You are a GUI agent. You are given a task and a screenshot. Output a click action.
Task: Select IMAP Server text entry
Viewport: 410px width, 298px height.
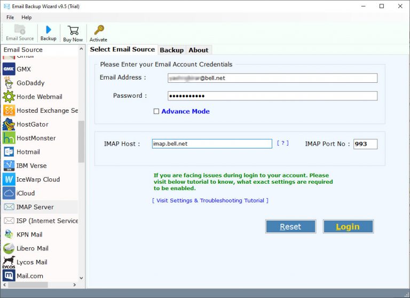[35, 207]
